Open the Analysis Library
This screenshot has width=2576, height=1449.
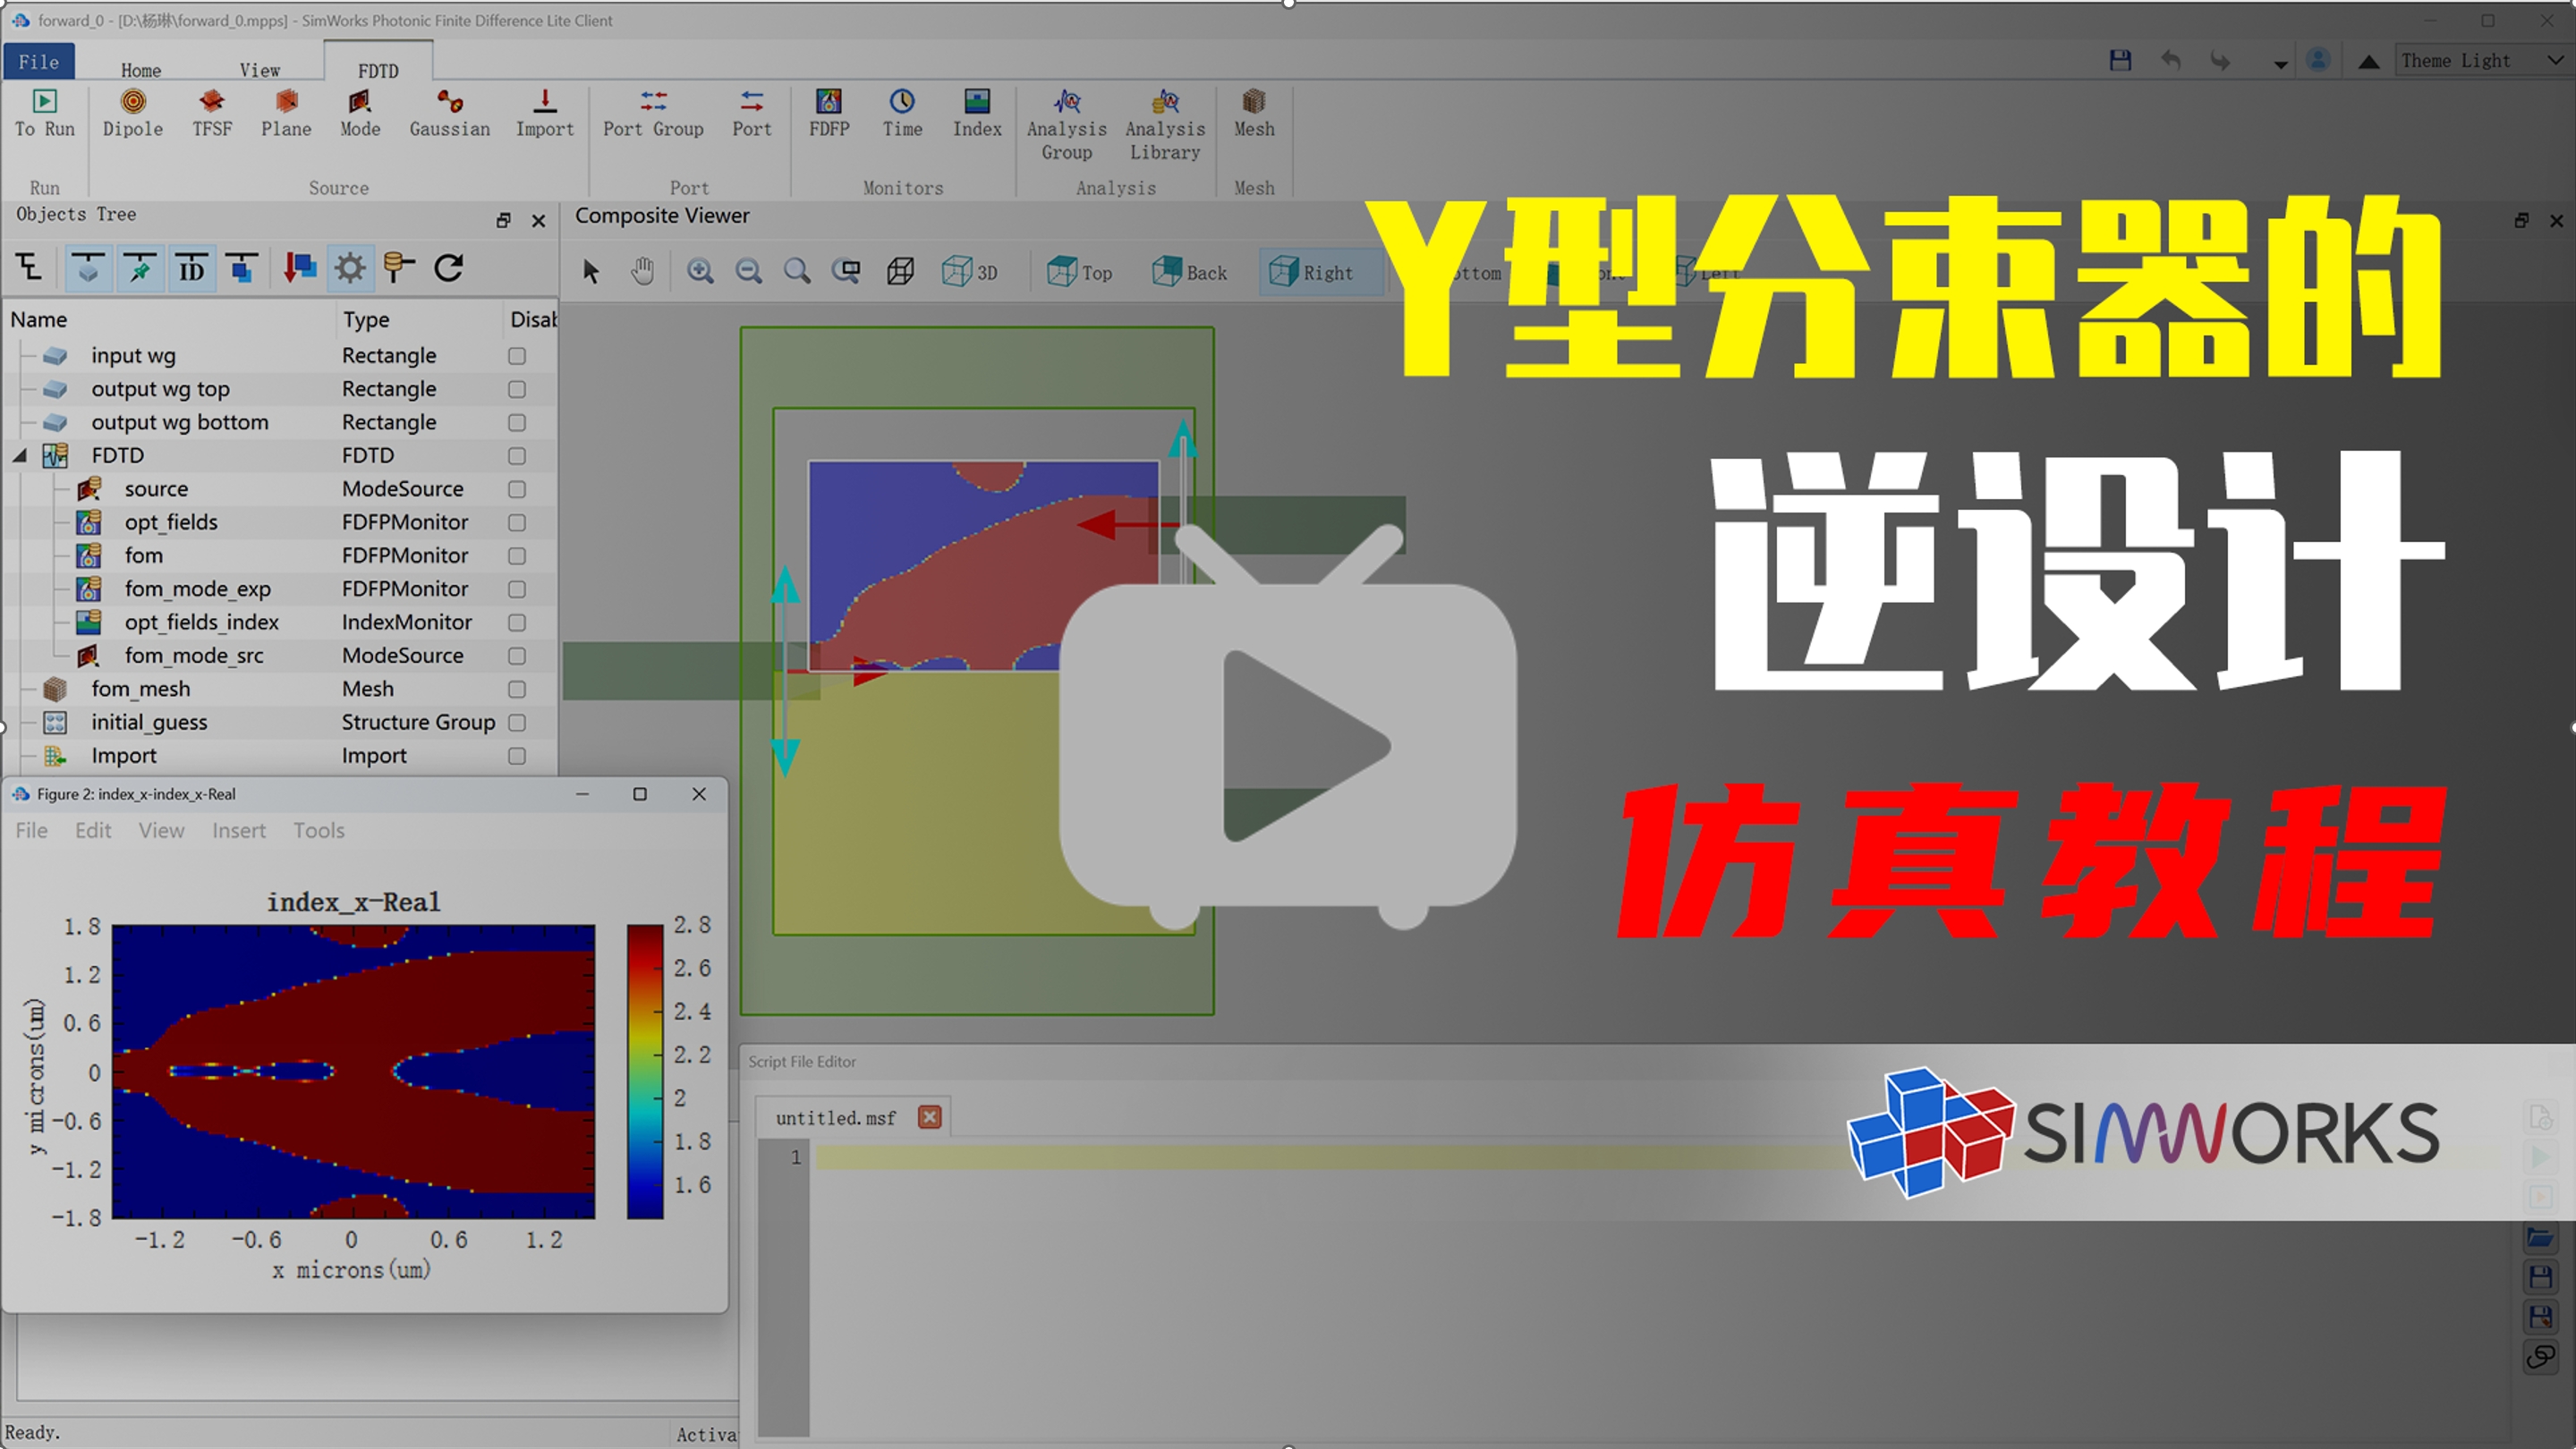click(1165, 125)
